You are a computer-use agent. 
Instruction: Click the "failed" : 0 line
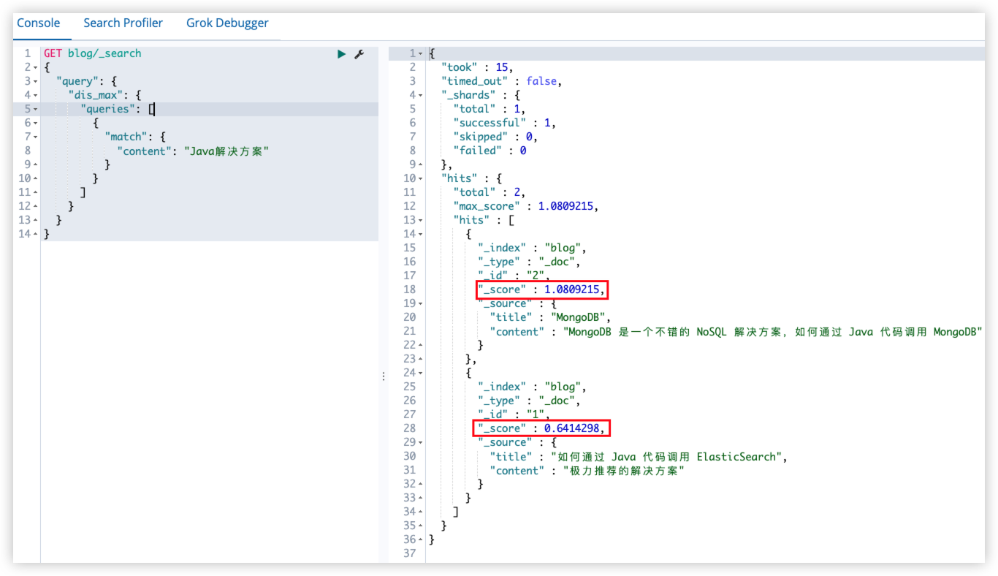[x=490, y=151]
